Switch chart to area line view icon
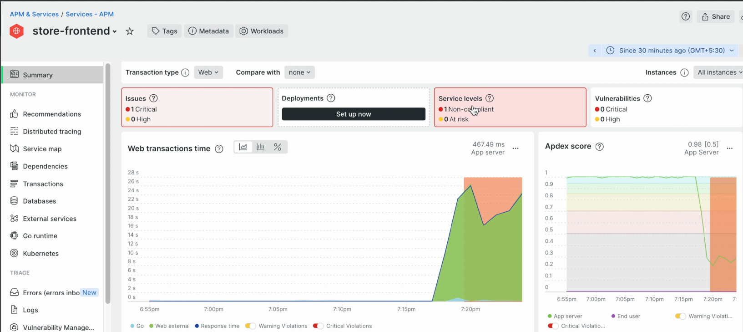Viewport: 743px width, 332px height. [x=243, y=147]
